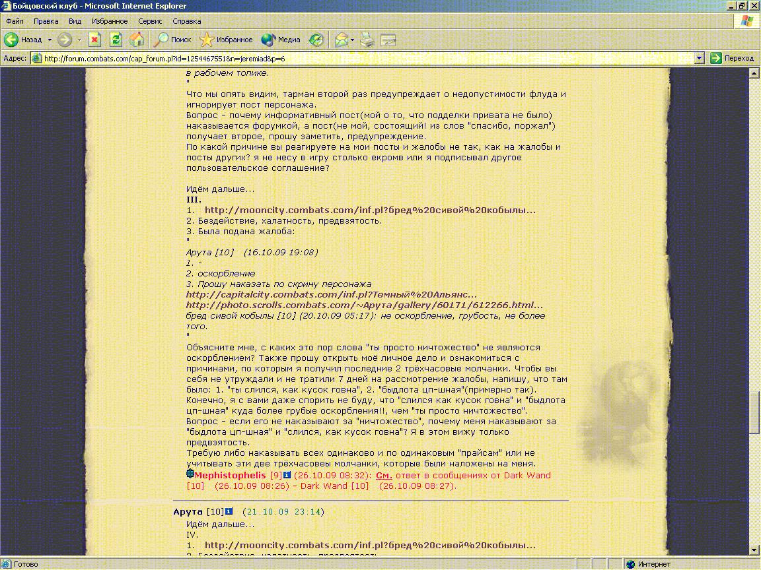Click the quoted "Арута [10] (16.10.09 19:08)" line
The width and height of the screenshot is (761, 570).
click(x=252, y=253)
